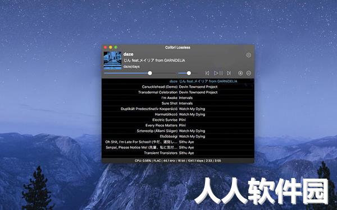The height and width of the screenshot is (210, 337).
Task: Select Harmatátkozó by Watch My Dying
Action: pos(177,114)
